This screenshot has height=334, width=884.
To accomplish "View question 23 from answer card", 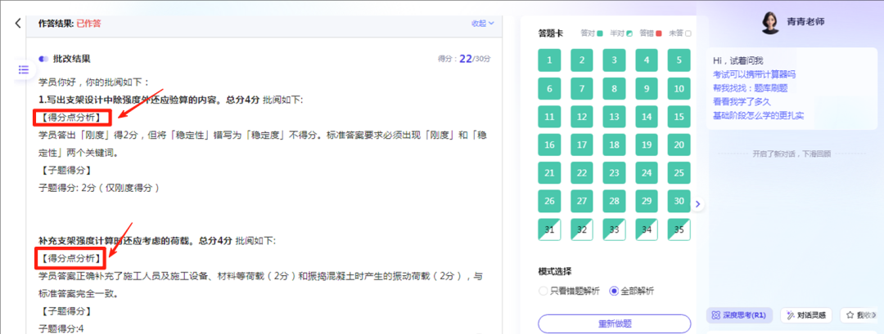I will (614, 172).
